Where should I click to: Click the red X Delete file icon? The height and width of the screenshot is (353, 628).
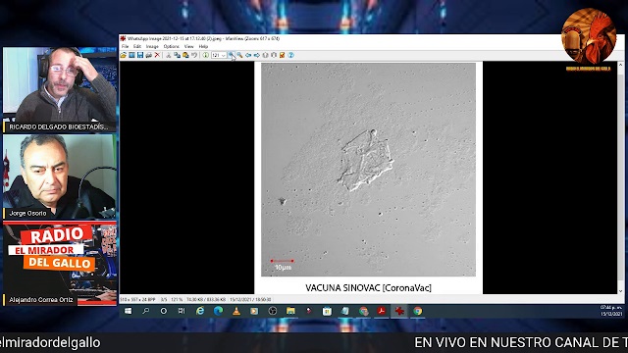coord(157,55)
